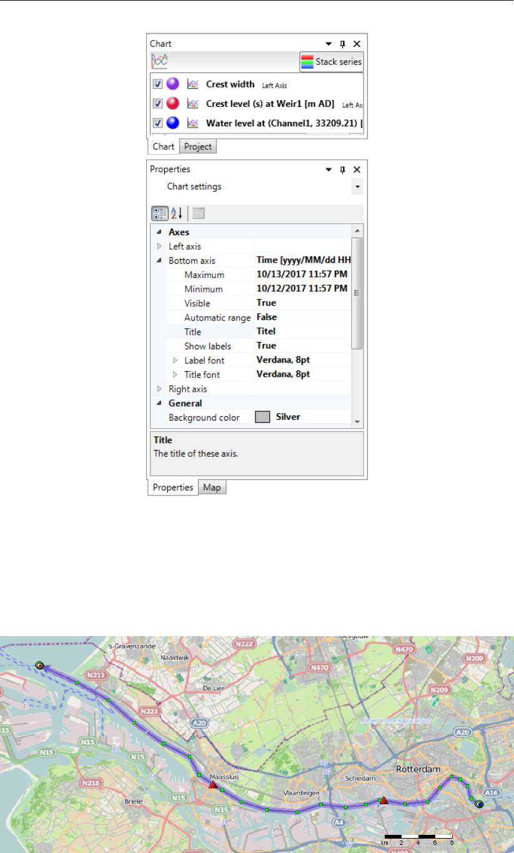The width and height of the screenshot is (514, 853).
Task: Click the Stack series button
Action: tap(331, 62)
